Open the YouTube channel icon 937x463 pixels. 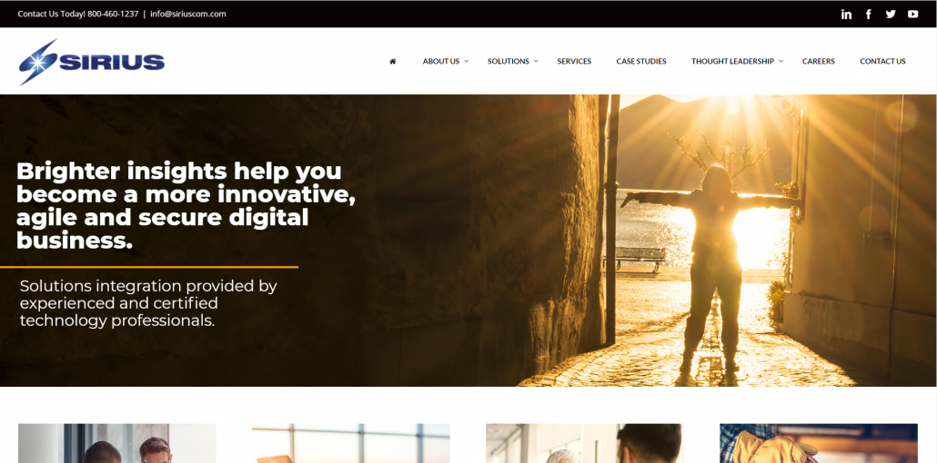click(912, 15)
